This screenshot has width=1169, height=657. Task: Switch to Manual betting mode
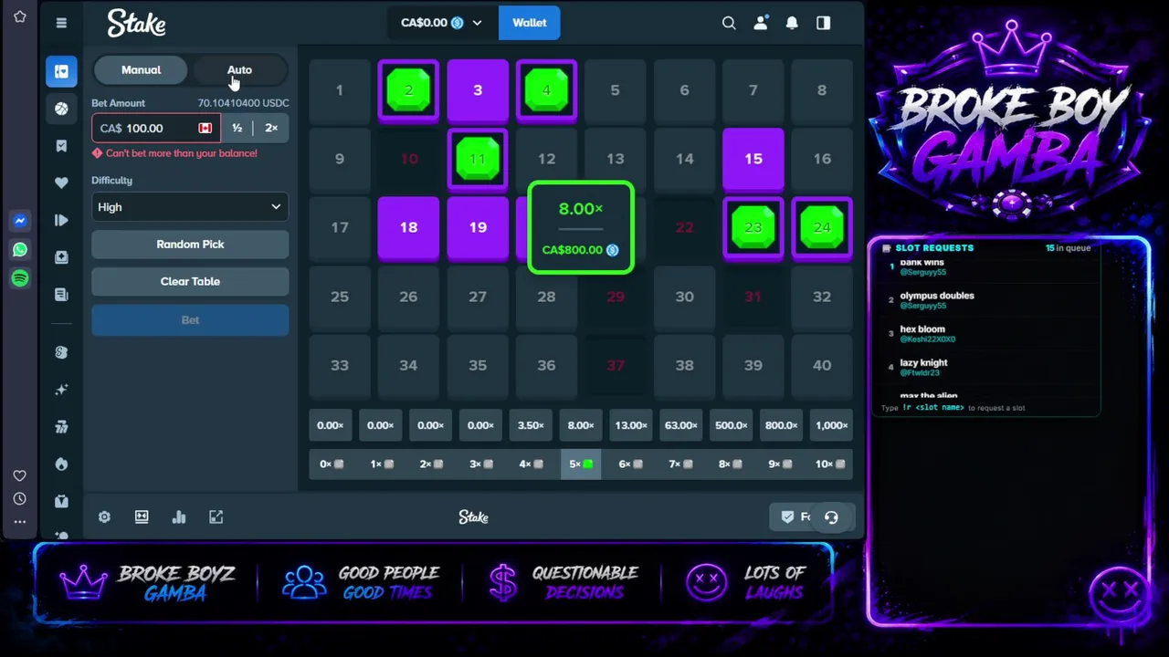pos(141,70)
